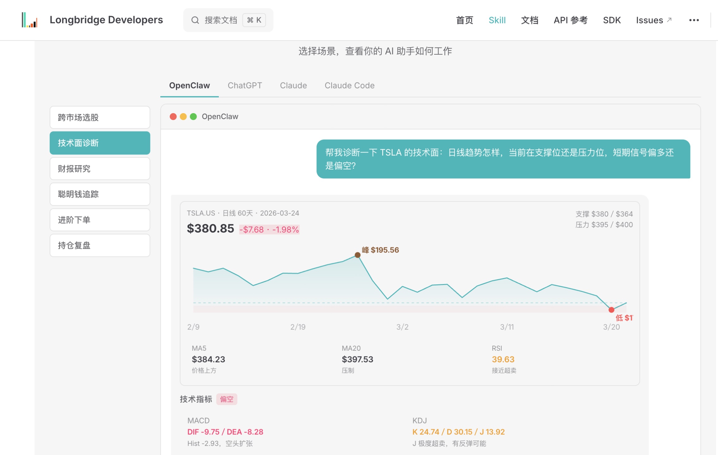
Task: Select the 跨市场选股 scenario
Action: click(x=100, y=118)
